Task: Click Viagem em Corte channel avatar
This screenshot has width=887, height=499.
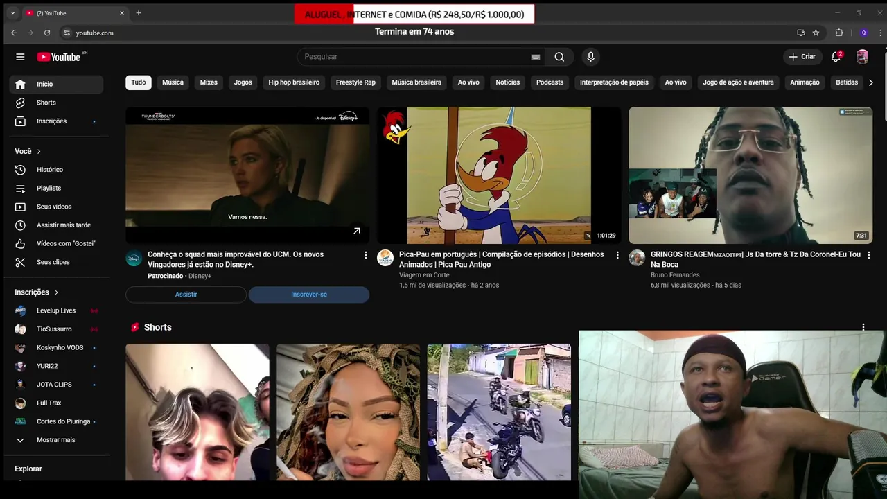Action: coord(385,258)
